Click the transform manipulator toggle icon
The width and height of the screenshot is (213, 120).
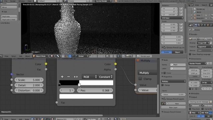pyautogui.click(x=67, y=56)
